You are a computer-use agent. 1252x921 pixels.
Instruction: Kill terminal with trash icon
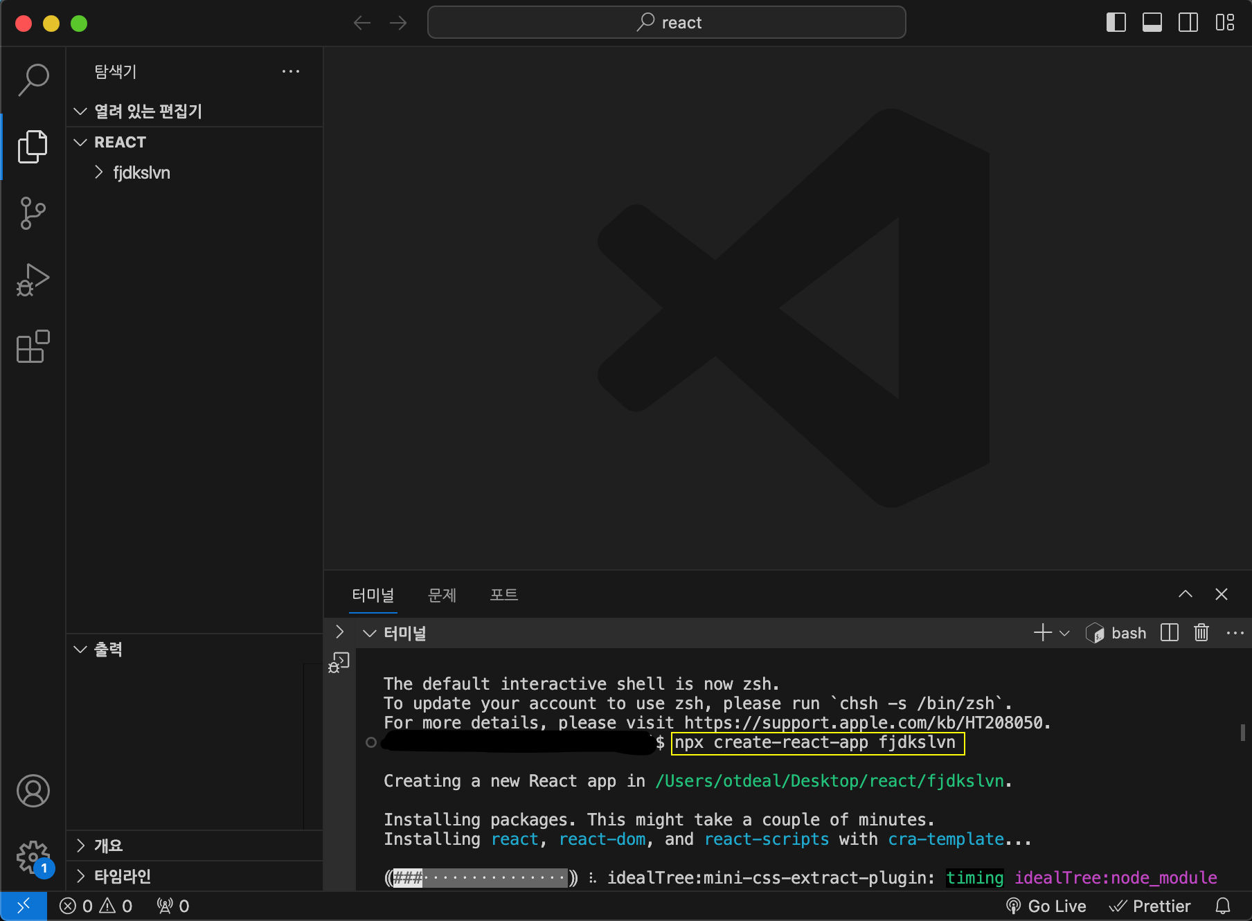pyautogui.click(x=1201, y=633)
